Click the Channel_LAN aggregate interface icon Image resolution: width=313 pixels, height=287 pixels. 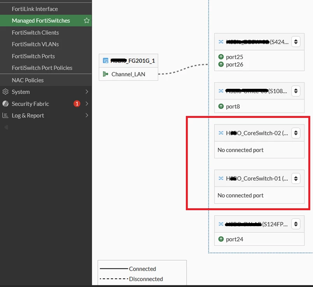pyautogui.click(x=105, y=74)
